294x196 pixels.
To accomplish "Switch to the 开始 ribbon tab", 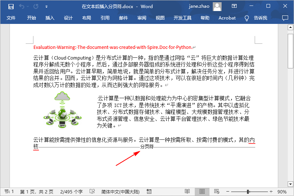I will click(x=31, y=18).
